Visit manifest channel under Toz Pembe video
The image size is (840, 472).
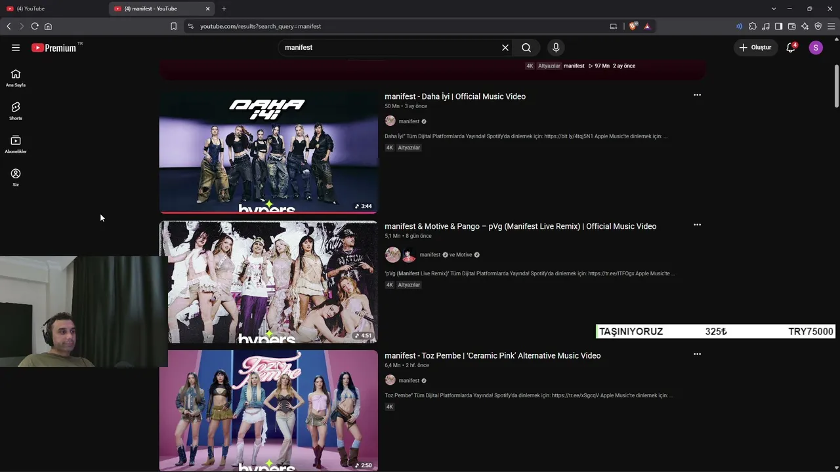point(409,380)
